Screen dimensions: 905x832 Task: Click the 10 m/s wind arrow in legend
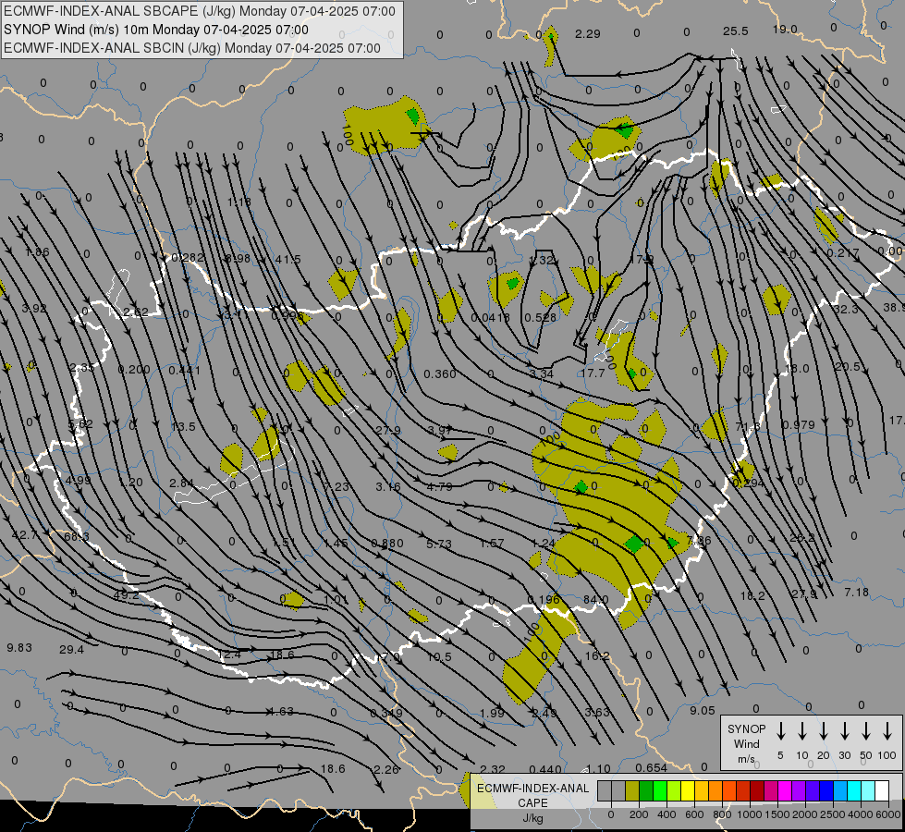point(802,731)
